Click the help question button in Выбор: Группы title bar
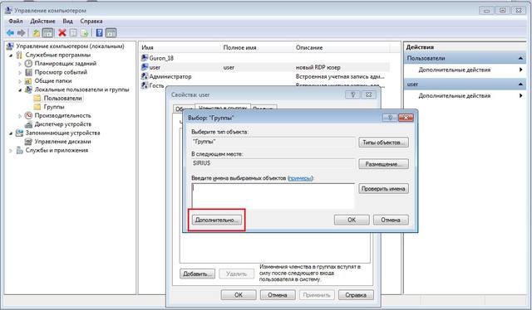The image size is (532, 310). pos(390,118)
